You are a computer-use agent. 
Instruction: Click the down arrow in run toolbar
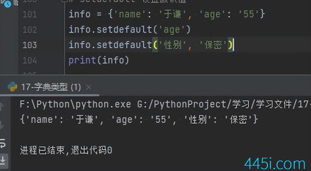click(3, 124)
